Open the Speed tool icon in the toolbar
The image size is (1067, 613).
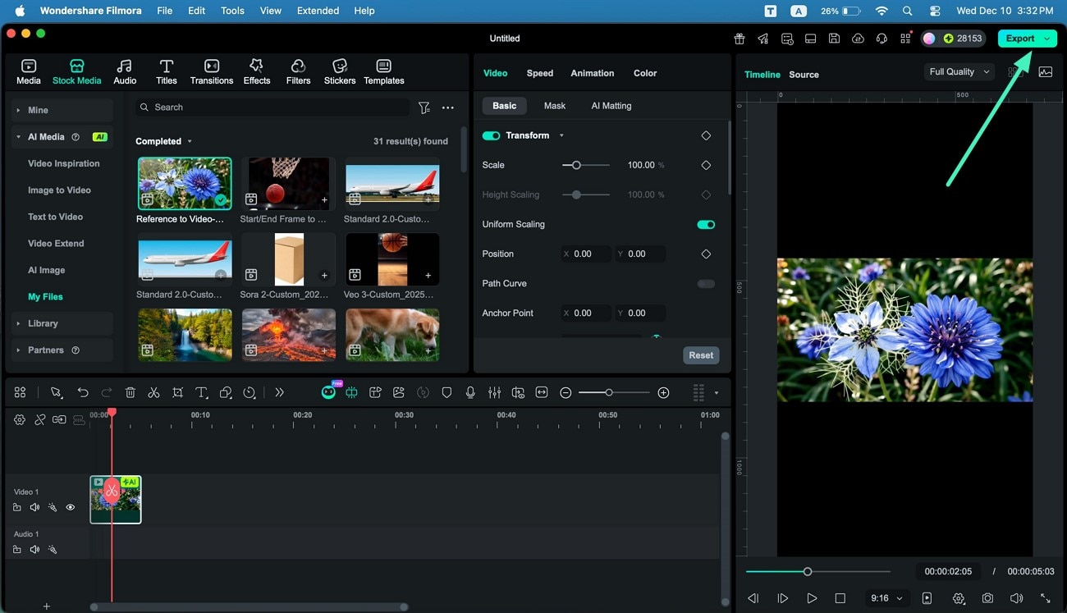tap(250, 392)
